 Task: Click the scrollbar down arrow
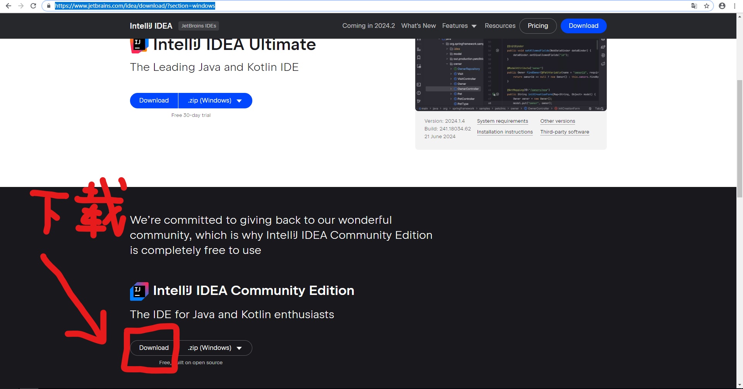pyautogui.click(x=740, y=386)
